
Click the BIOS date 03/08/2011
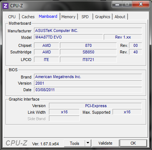pyautogui.click(x=88, y=90)
